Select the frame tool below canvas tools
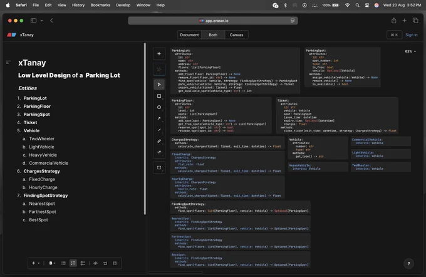This screenshot has height=277, width=426. tap(159, 168)
